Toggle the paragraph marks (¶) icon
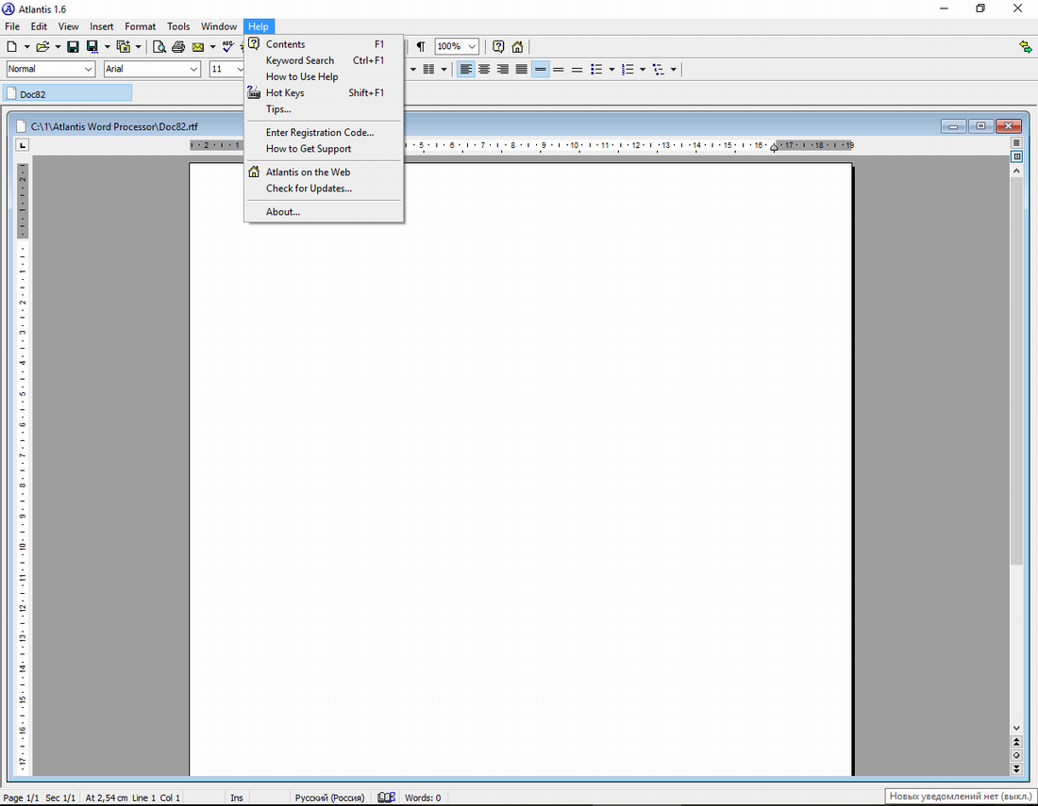This screenshot has width=1038, height=806. pos(420,47)
